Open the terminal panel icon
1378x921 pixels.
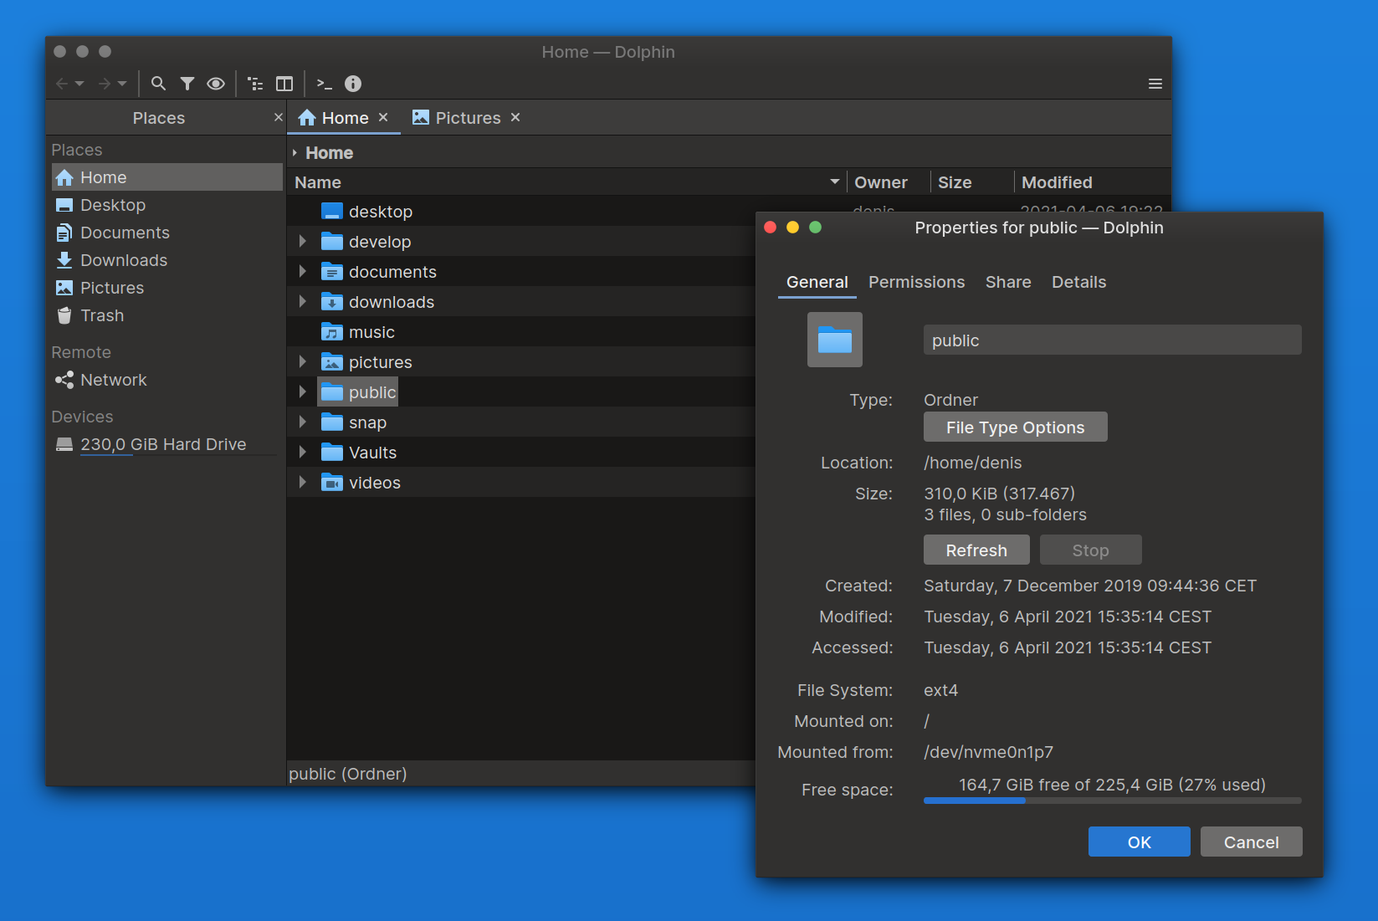pyautogui.click(x=325, y=84)
